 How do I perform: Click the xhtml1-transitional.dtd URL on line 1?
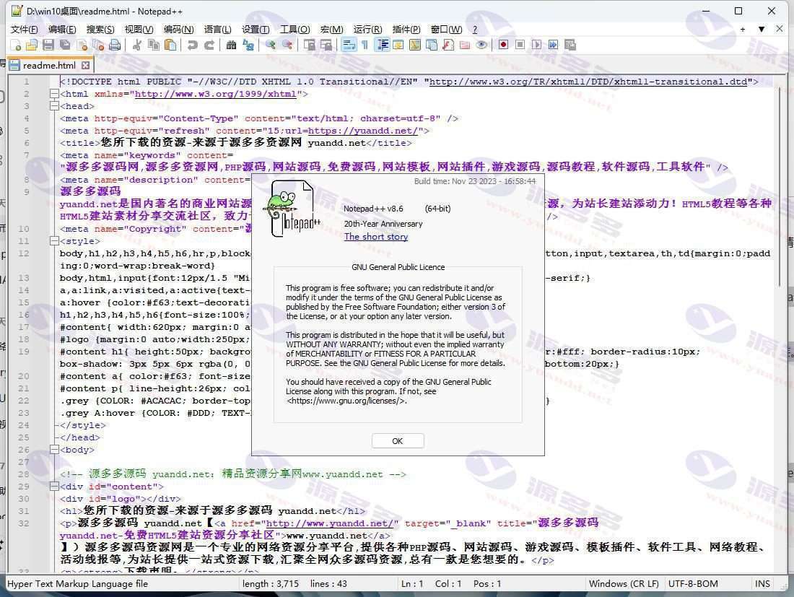pyautogui.click(x=588, y=82)
